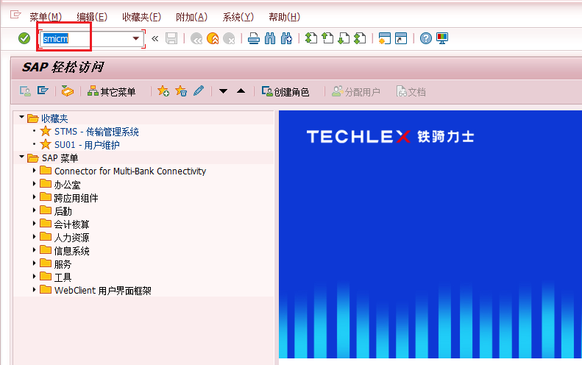The image size is (582, 365).
Task: Open the 编辑(E) menu
Action: (x=92, y=17)
